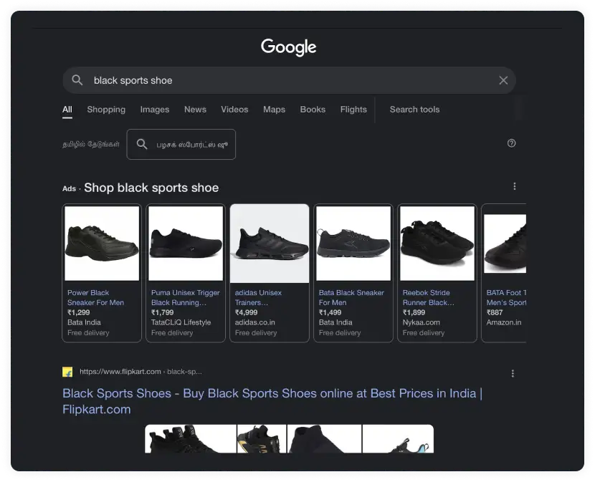Open BATA Foot Amazon.in shoe image
This screenshot has height=482, width=595.
click(x=505, y=244)
